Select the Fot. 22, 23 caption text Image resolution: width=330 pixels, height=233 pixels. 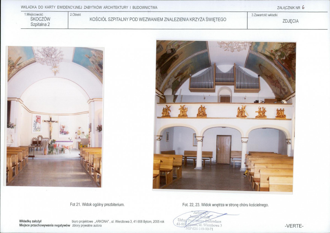pyautogui.click(x=225, y=205)
